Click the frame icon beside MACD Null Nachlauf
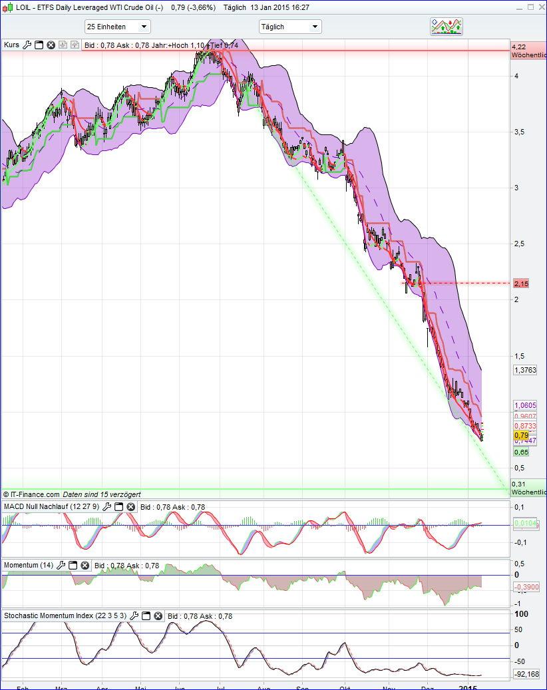 118,506
